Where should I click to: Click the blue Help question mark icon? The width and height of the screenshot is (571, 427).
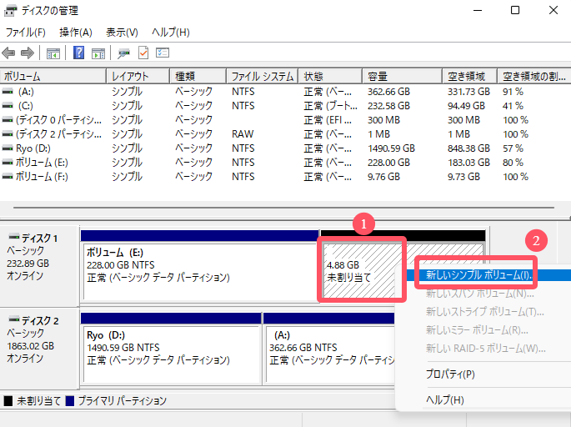[78, 53]
